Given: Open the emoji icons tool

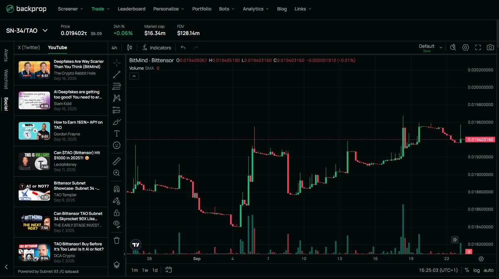Looking at the screenshot, I should [x=117, y=145].
